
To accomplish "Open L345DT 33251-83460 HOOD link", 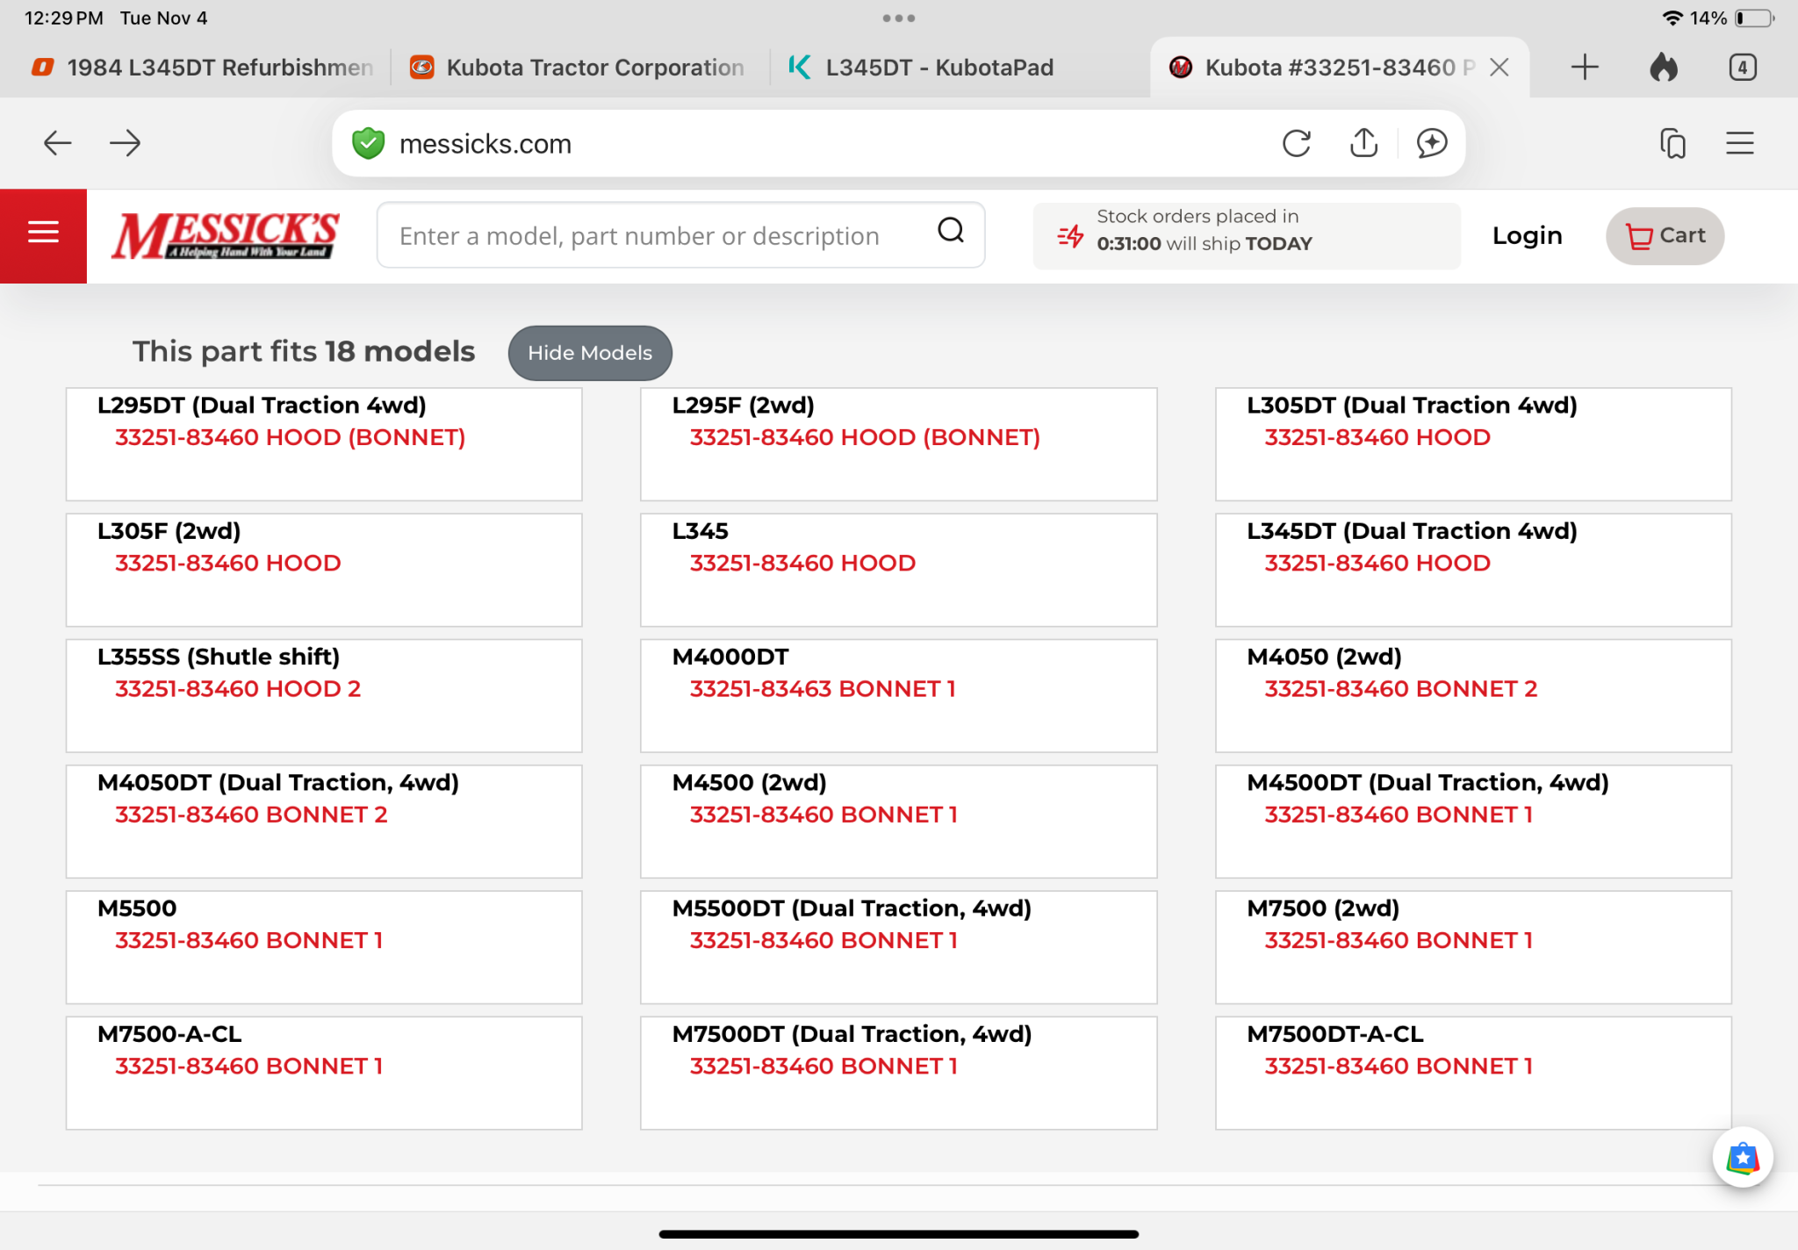I will pos(1377,563).
